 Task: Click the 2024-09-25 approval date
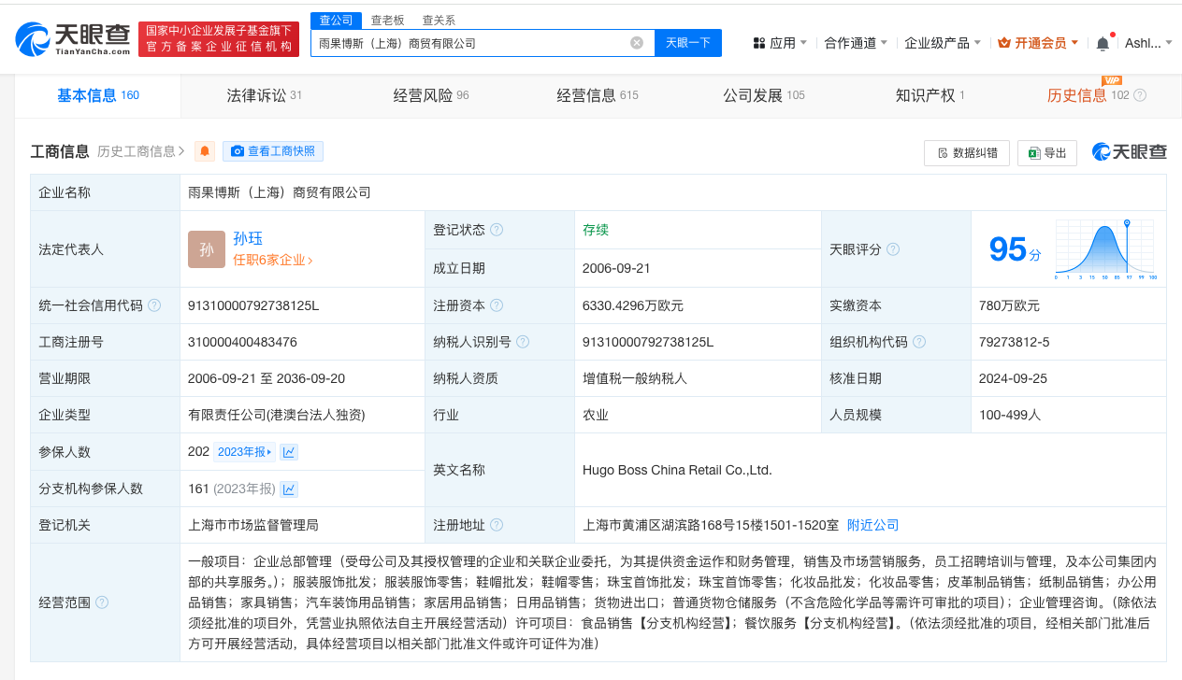tap(1015, 378)
